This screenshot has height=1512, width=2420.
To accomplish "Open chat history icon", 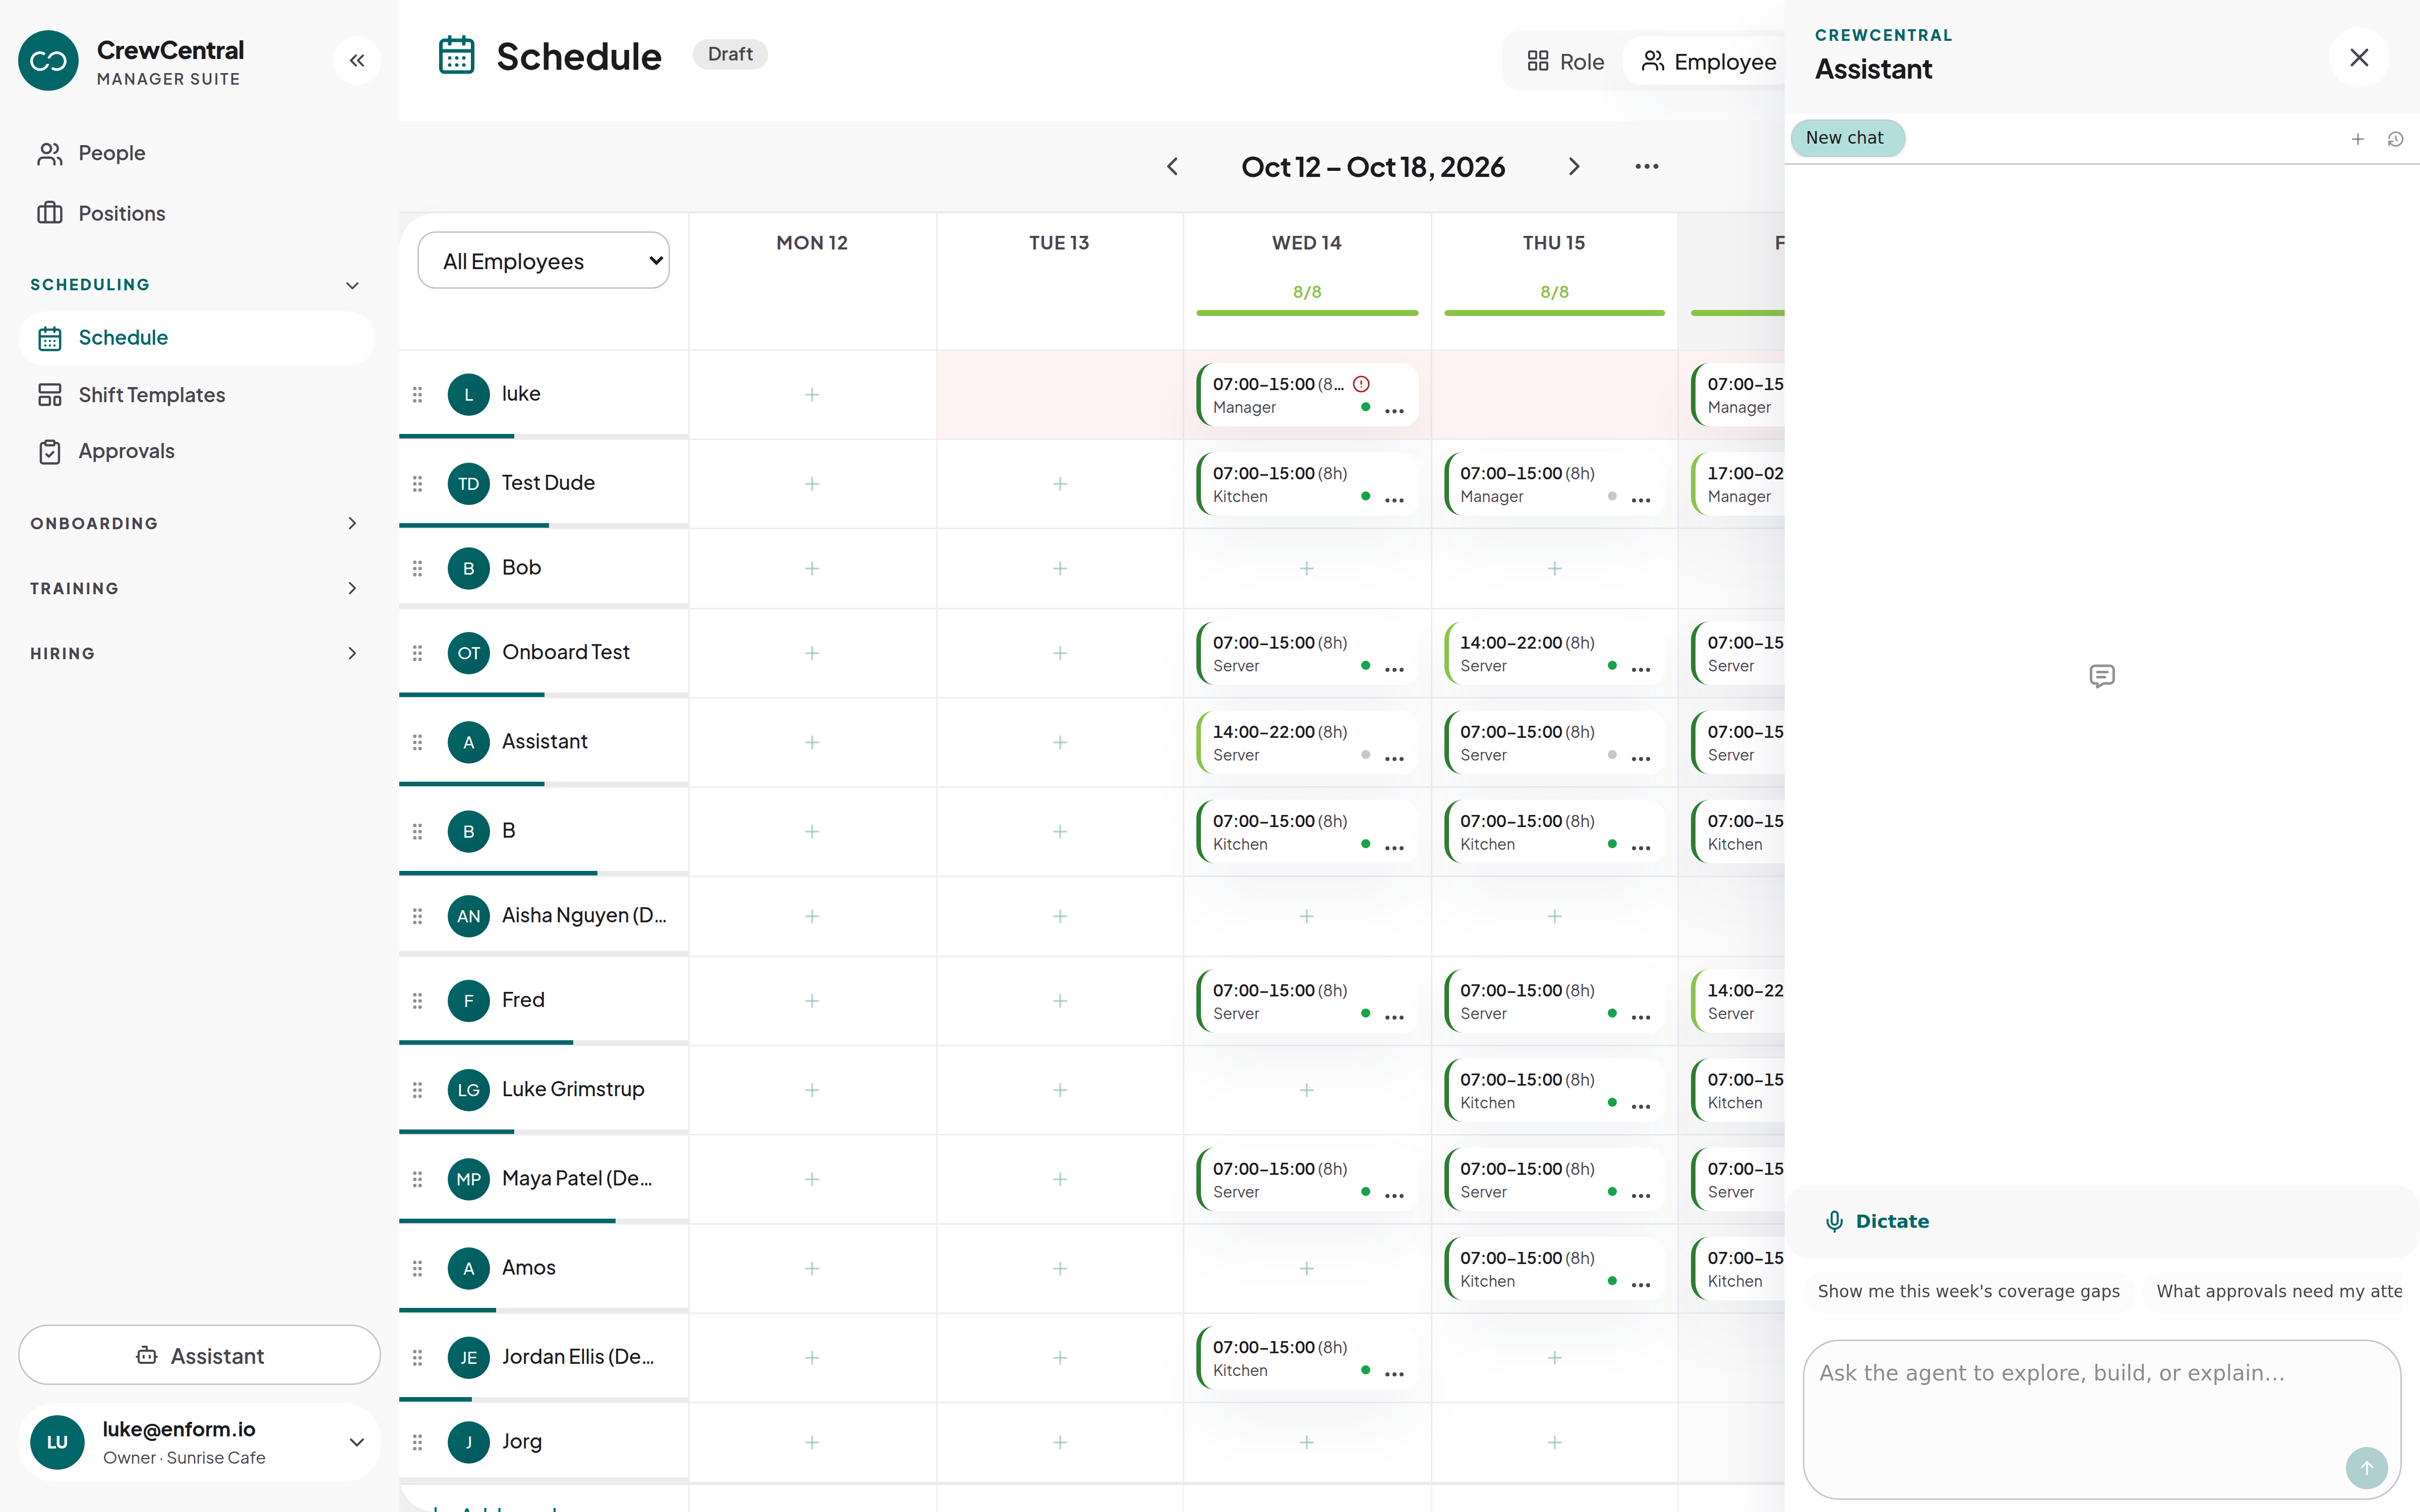I will coord(2395,139).
